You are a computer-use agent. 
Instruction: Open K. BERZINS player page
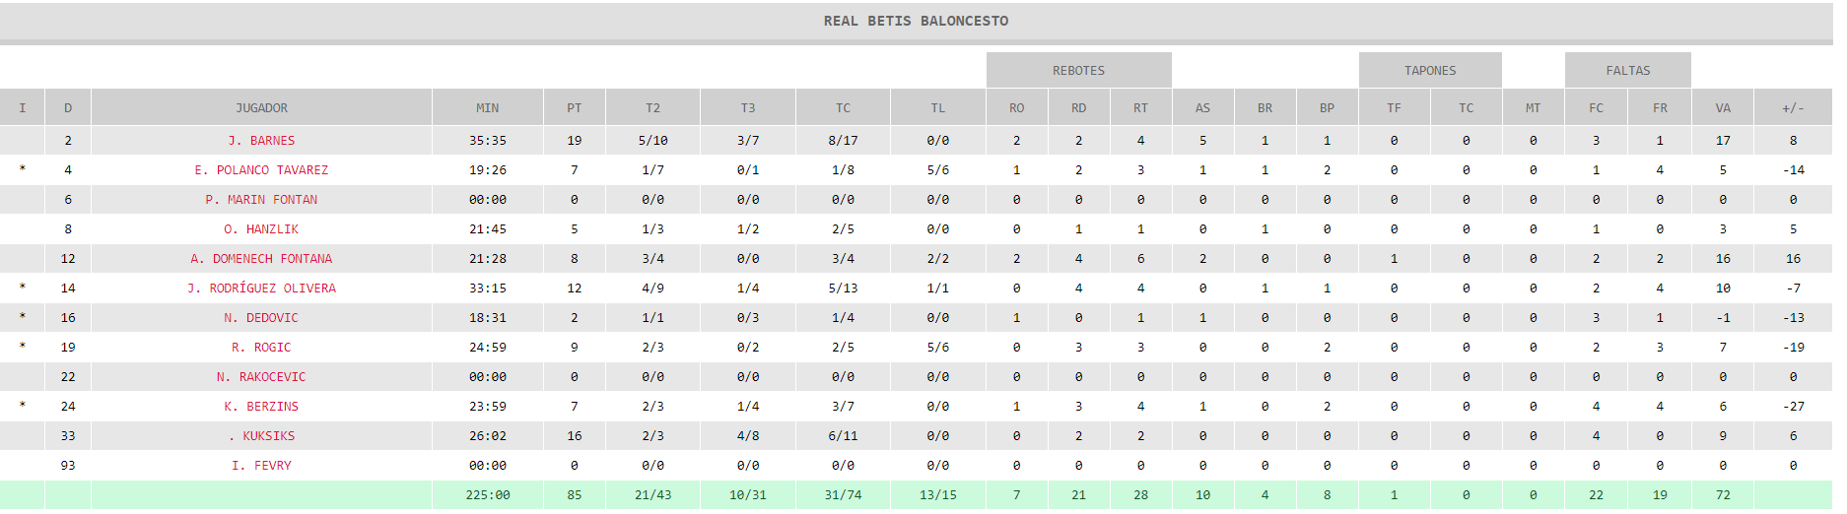coord(261,407)
